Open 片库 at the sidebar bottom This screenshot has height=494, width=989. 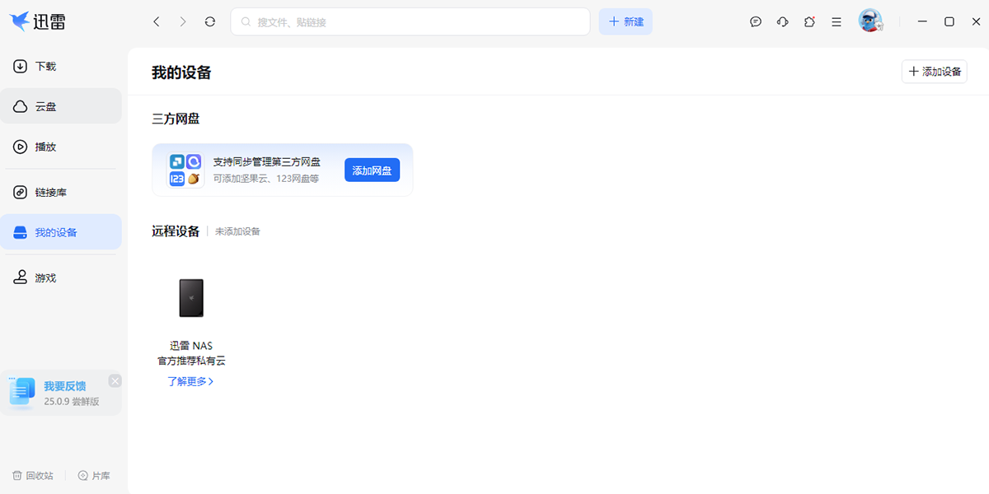point(94,475)
